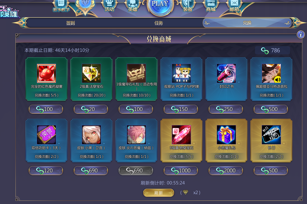Select the 英雄 heroes icon
307x204 pixels.
[x=133, y=6]
